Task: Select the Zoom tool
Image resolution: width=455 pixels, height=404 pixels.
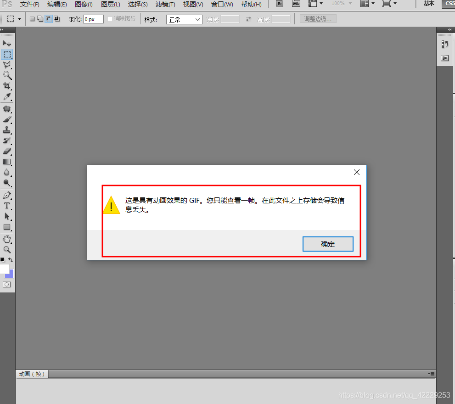Action: pos(7,250)
